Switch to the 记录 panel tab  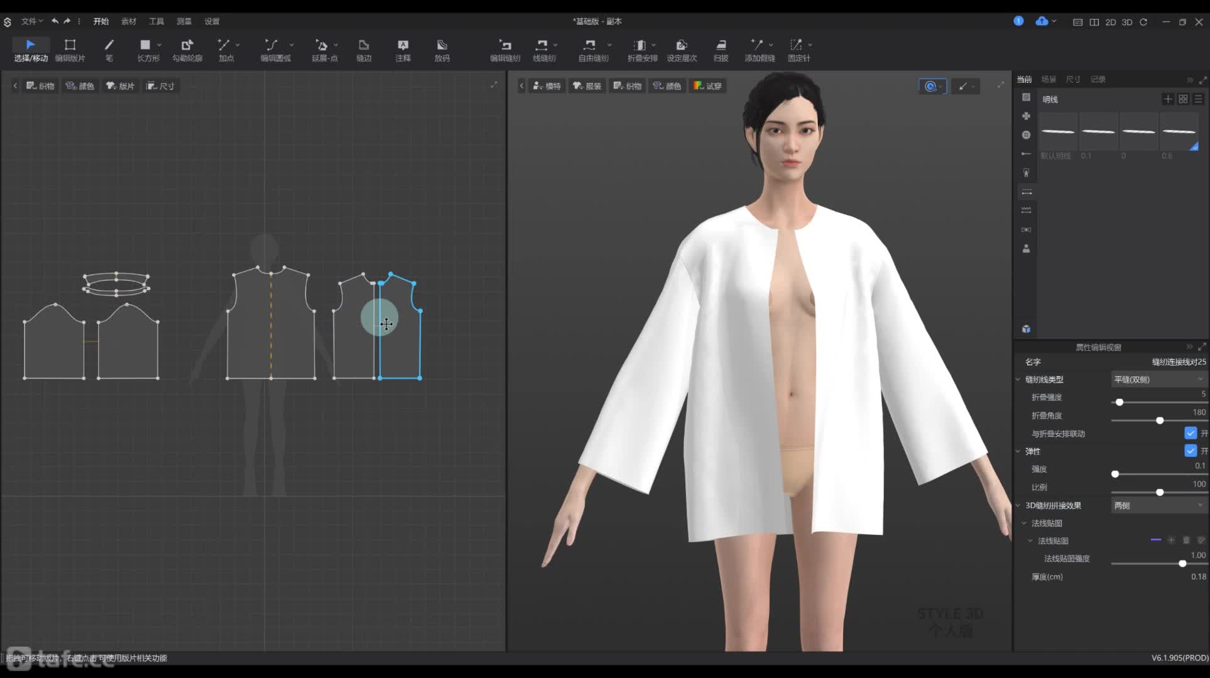(1098, 80)
